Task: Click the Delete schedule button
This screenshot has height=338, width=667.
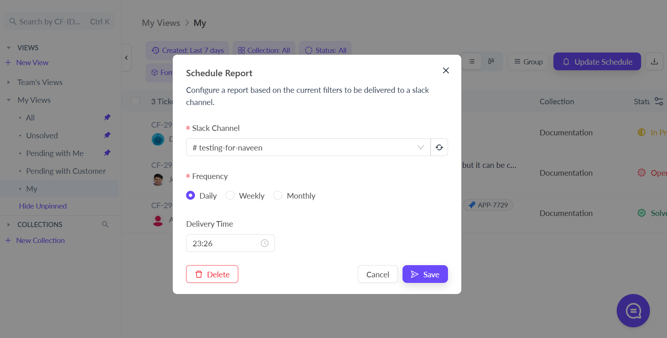Action: (212, 274)
